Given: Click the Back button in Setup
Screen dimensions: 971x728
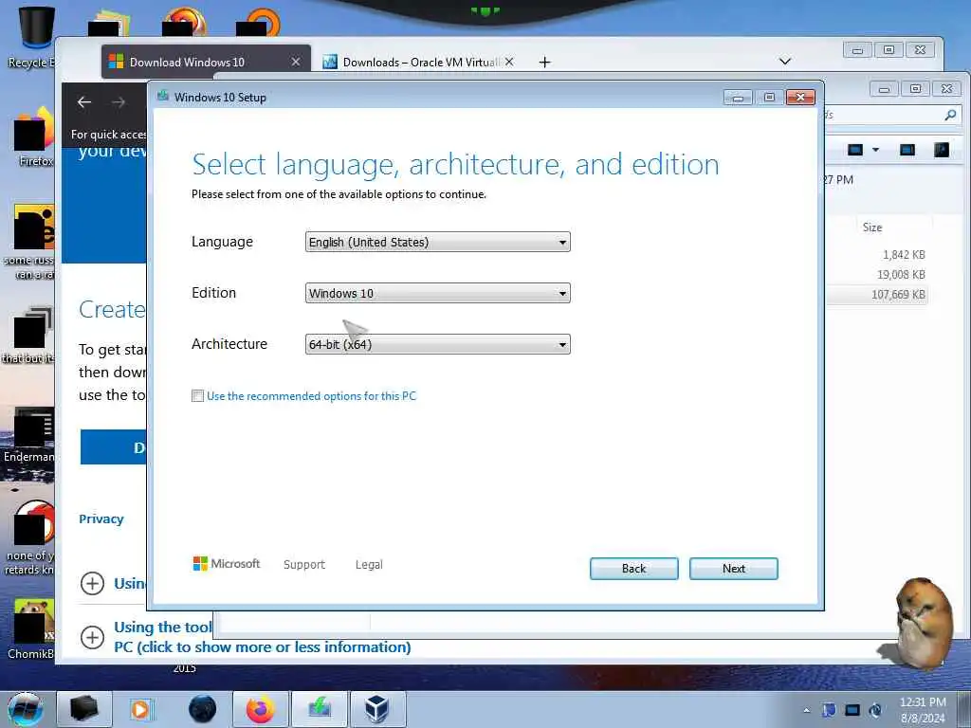Looking at the screenshot, I should coord(633,569).
